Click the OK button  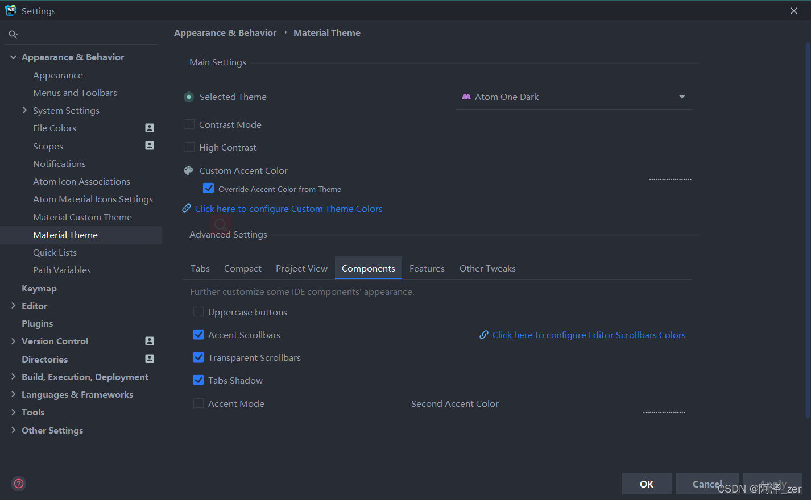point(647,484)
